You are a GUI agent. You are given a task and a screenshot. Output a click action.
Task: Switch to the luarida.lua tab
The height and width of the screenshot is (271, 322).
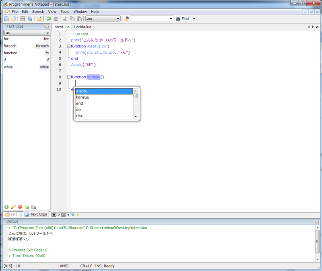(83, 27)
